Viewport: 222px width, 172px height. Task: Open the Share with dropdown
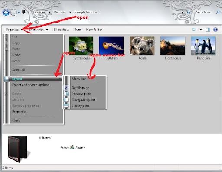point(38,30)
